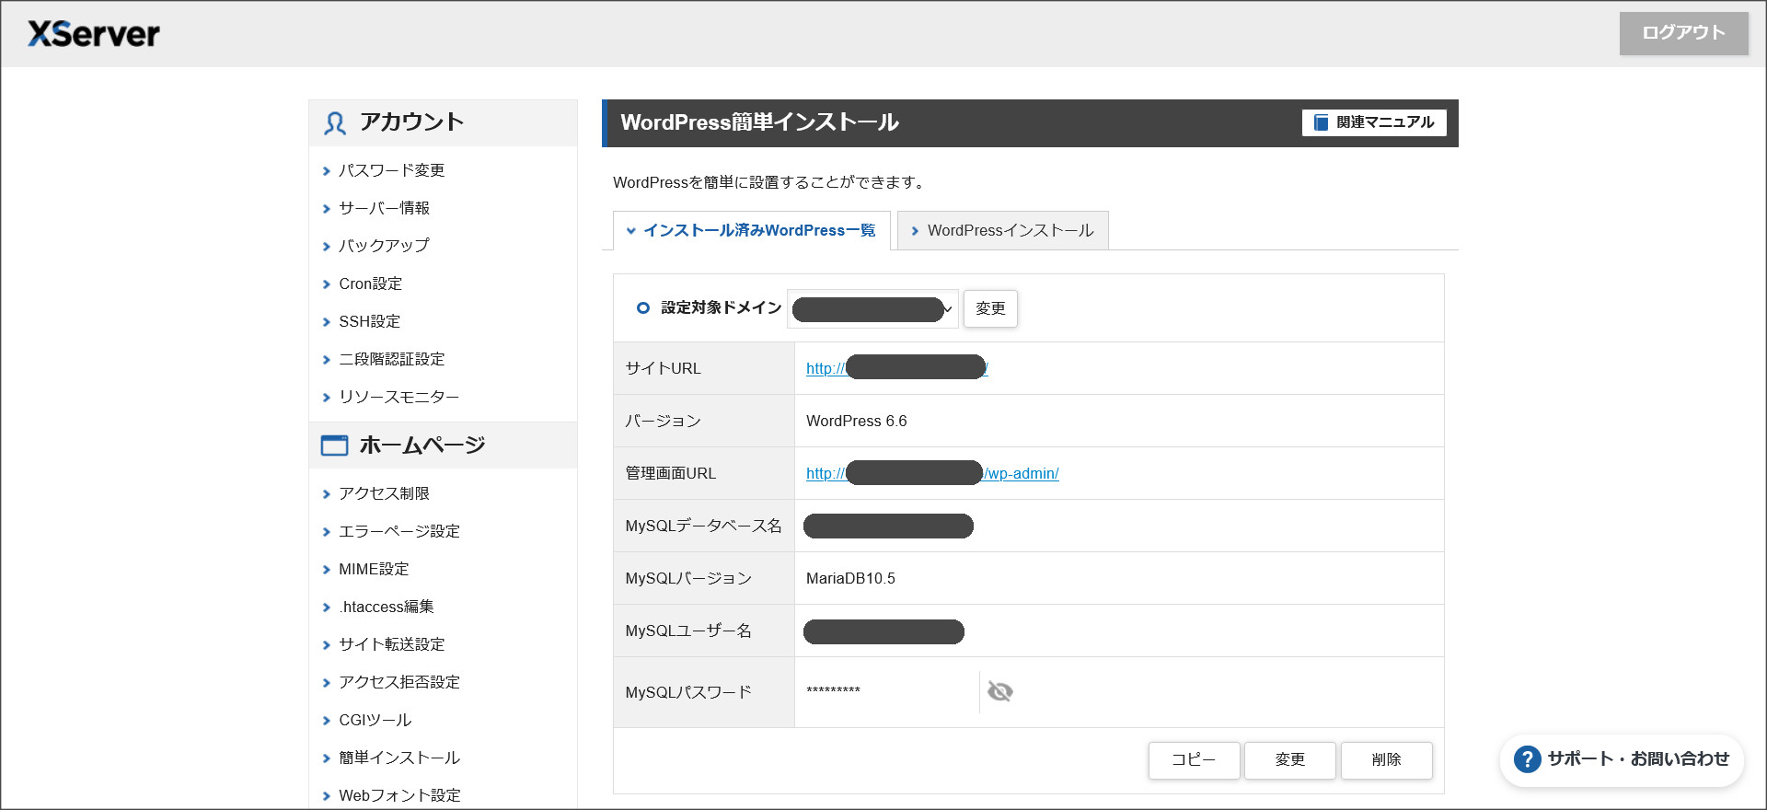Viewport: 1767px width, 810px height.
Task: Click the MySQLデータベース名 label cell
Action: (704, 526)
